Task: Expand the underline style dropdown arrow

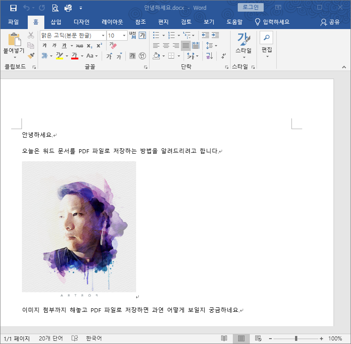Action: (72, 46)
